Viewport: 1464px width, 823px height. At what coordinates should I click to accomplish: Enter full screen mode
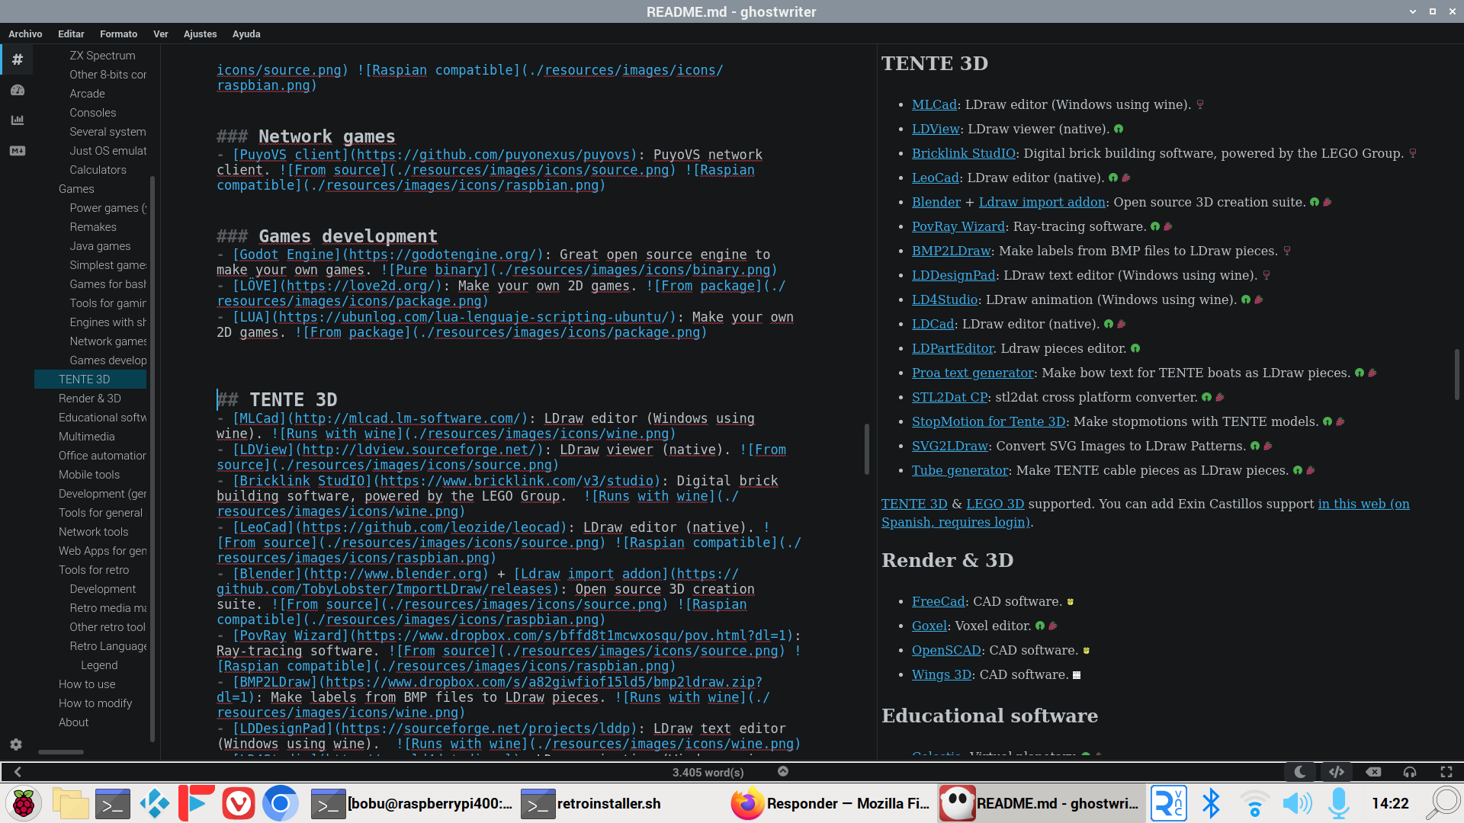tap(1446, 772)
